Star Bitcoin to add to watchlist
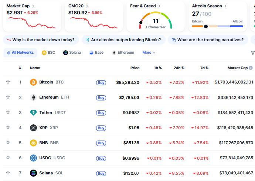The height and width of the screenshot is (181, 255). 8,82
